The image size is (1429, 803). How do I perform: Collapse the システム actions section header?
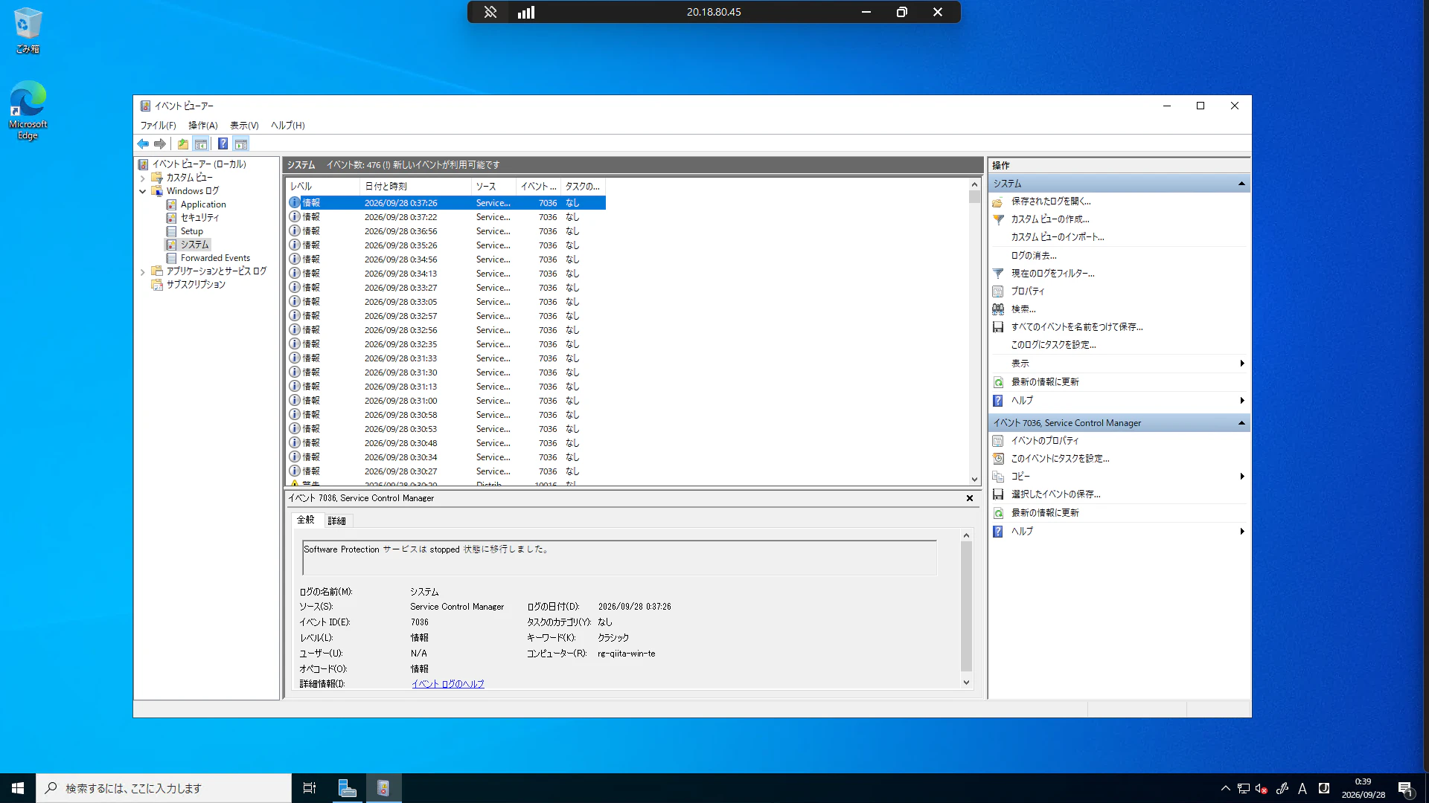(1241, 184)
